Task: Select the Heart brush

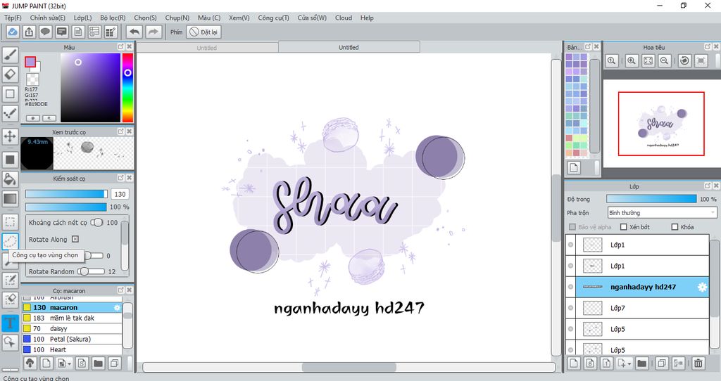Action: 73,350
